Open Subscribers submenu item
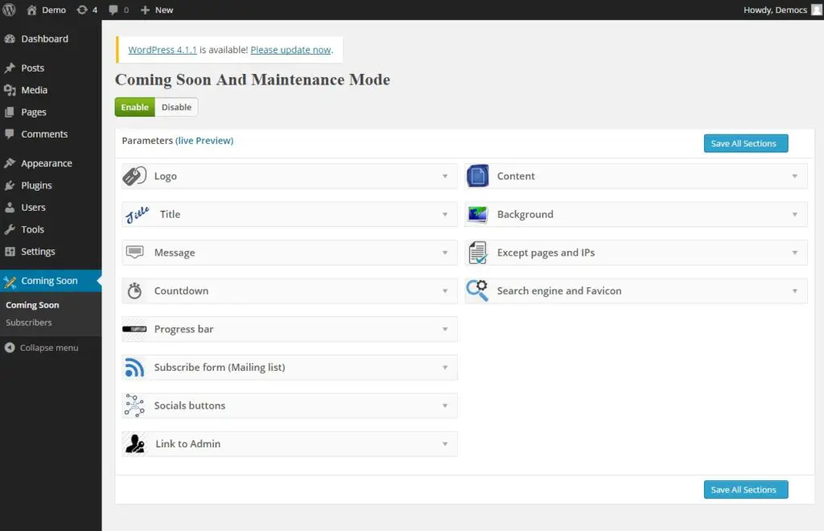This screenshot has height=531, width=824. tap(29, 323)
